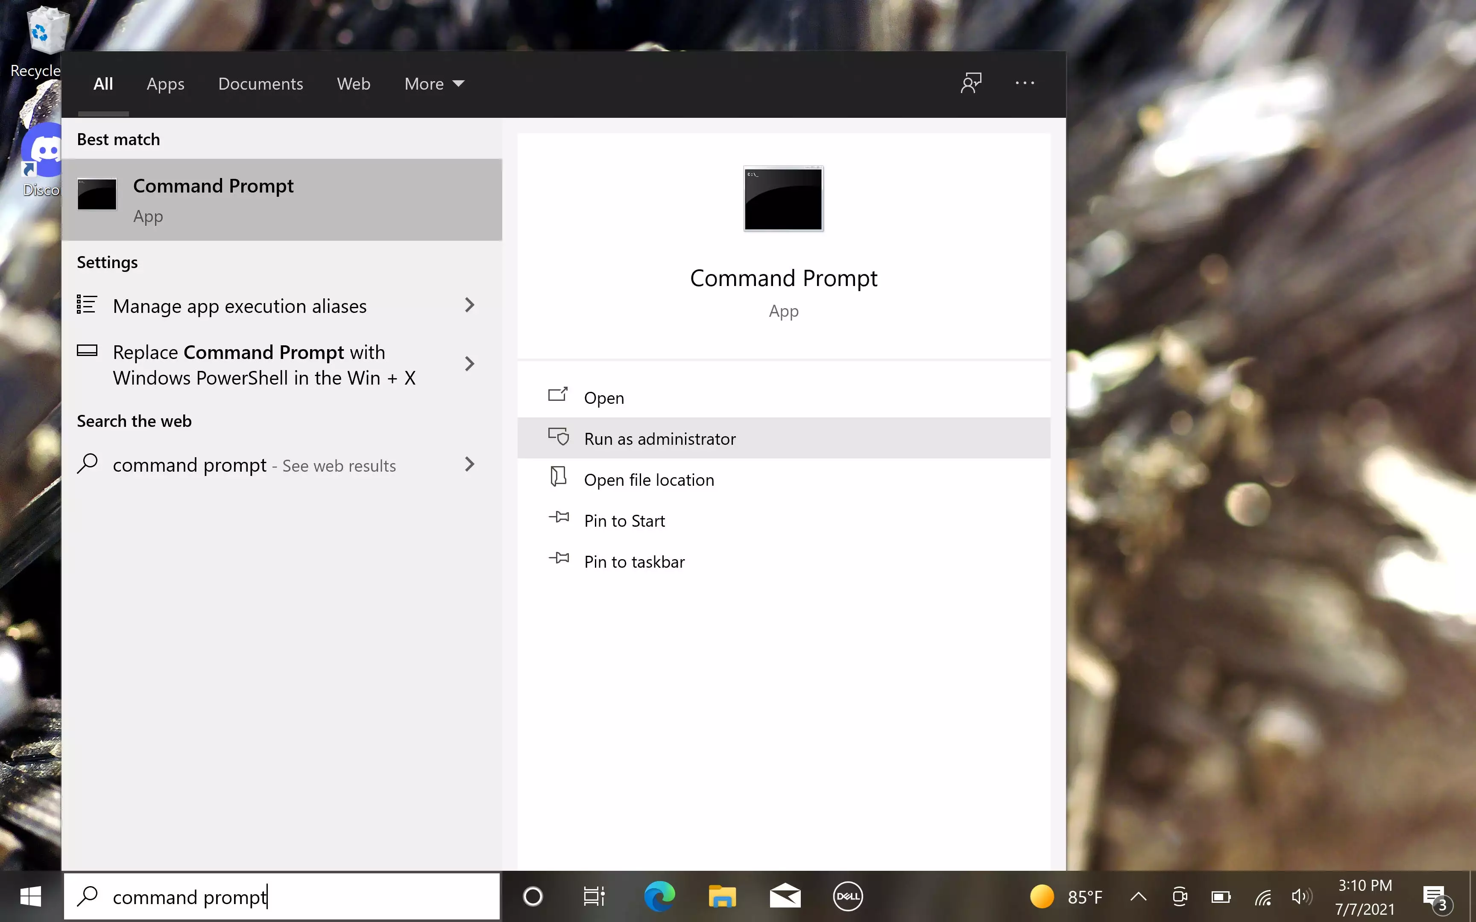Viewport: 1476px width, 922px height.
Task: Click the Command Prompt title in details pane
Action: [783, 278]
